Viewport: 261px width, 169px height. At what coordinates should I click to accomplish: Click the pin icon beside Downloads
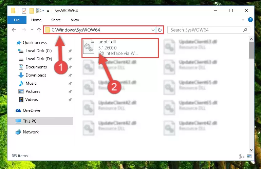click(x=70, y=75)
